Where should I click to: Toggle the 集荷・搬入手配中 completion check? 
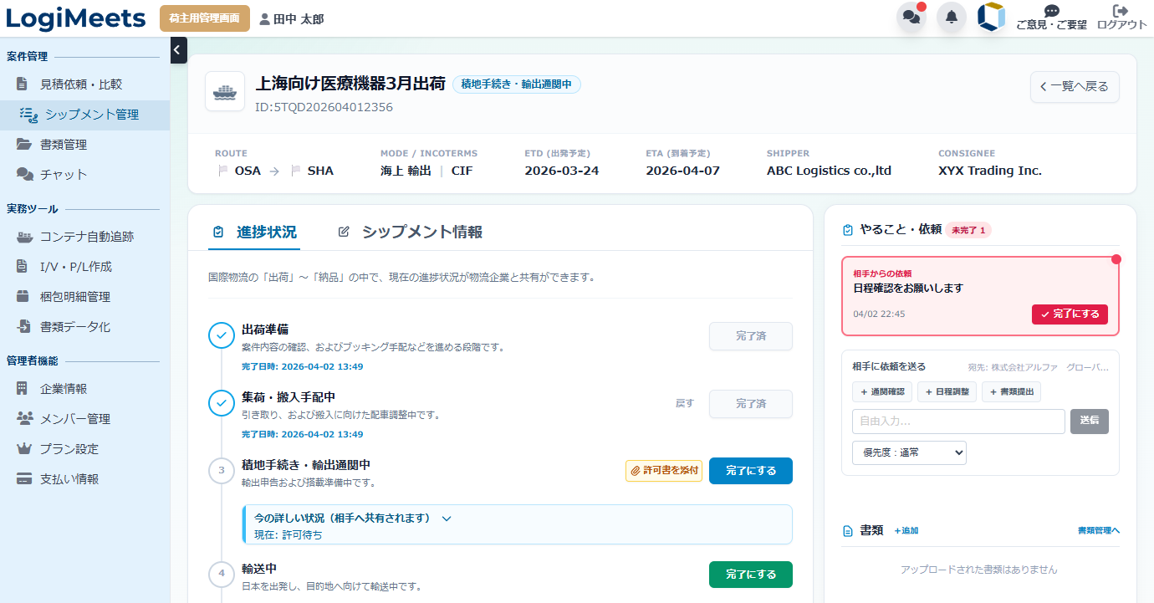pos(220,404)
